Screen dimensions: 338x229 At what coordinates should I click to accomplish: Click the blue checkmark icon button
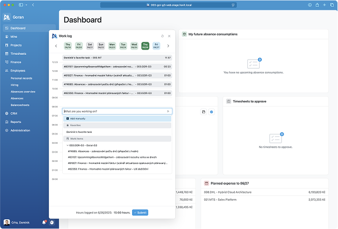(x=212, y=112)
